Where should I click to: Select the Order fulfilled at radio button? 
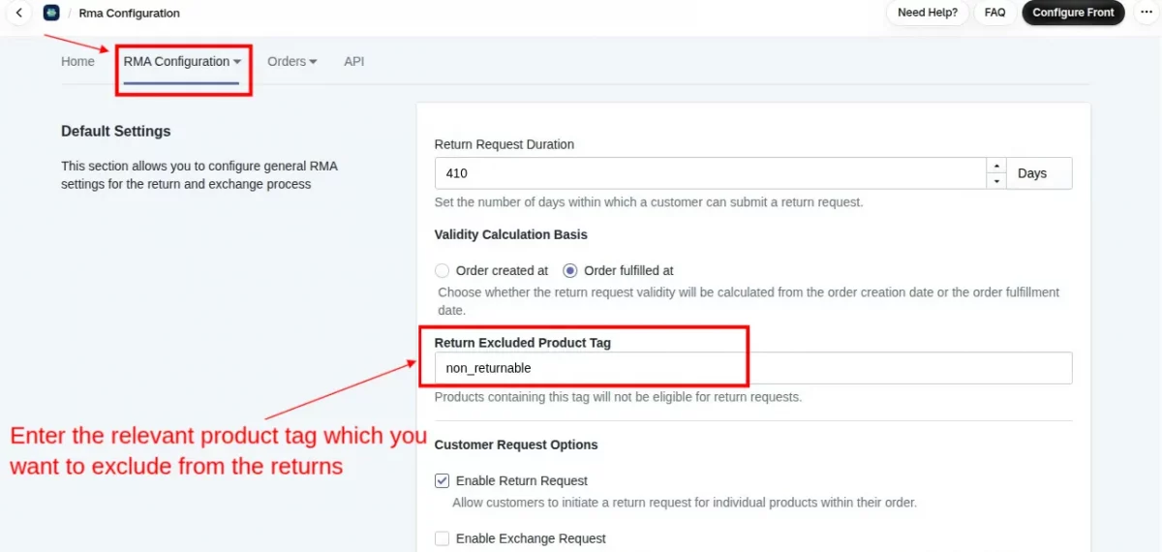point(570,271)
